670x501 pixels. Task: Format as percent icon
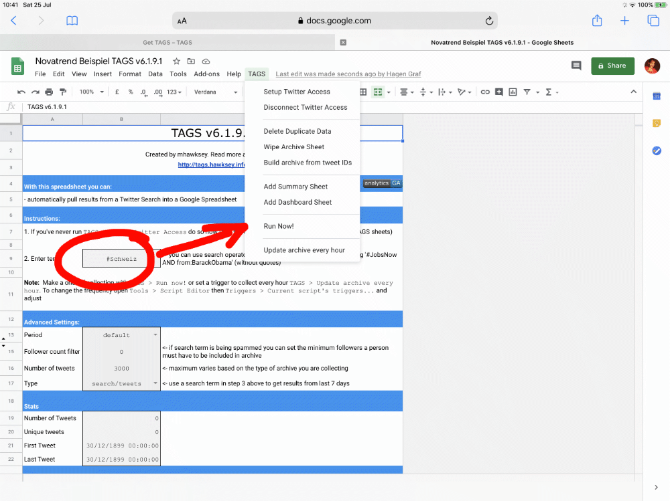pos(131,92)
